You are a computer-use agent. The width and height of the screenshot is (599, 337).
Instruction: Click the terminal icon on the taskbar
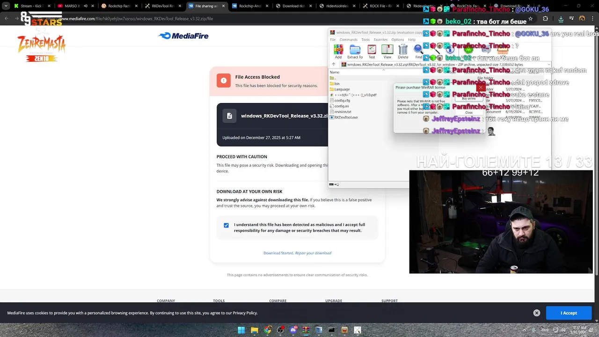[x=331, y=330]
